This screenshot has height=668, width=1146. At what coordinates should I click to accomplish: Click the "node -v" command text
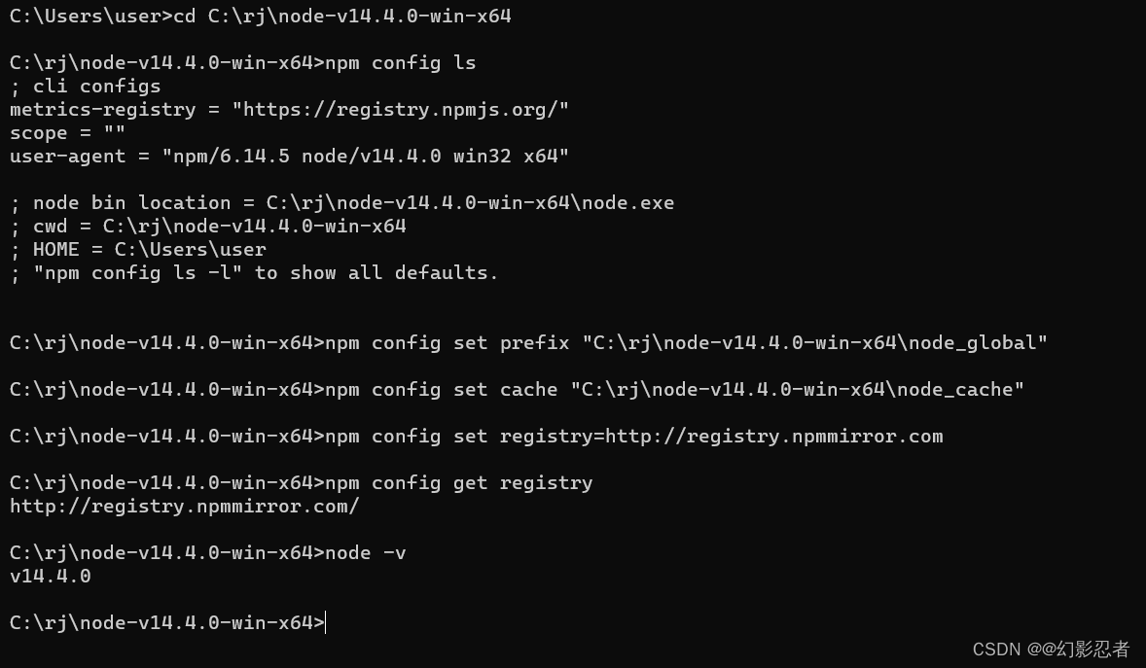[365, 553]
